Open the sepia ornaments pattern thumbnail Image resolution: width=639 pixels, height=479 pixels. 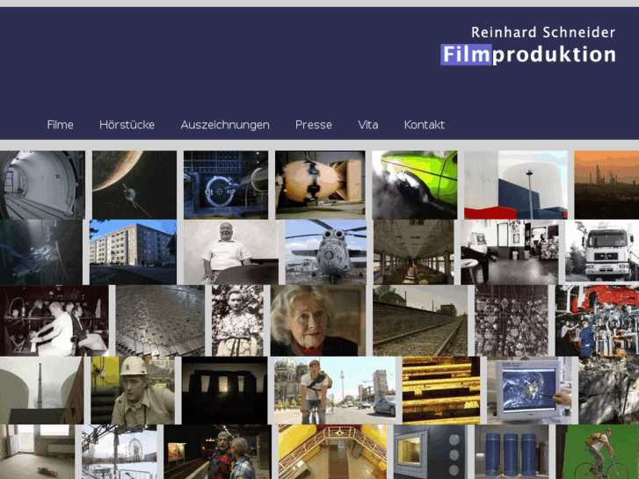[x=512, y=321]
